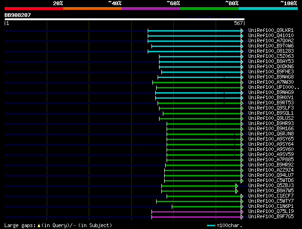Click the Q9LKR1 cyan alignment bar

[194, 31]
